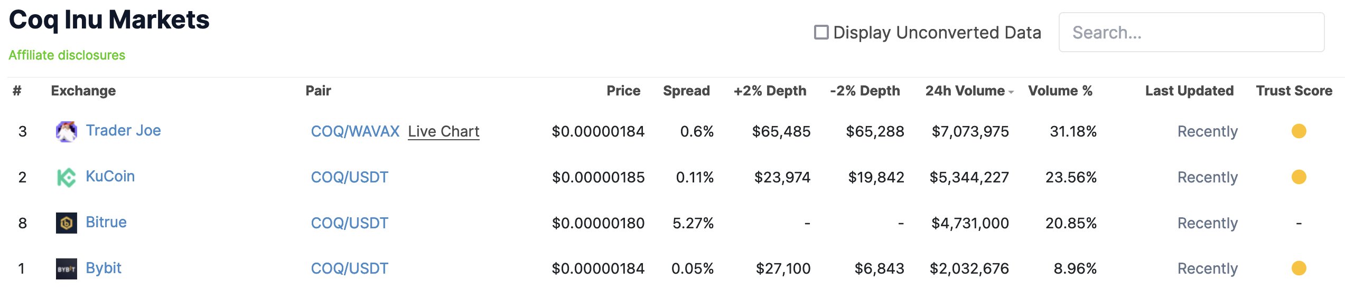This screenshot has width=1345, height=290.
Task: Open the Bybit exchange name link
Action: pos(104,268)
